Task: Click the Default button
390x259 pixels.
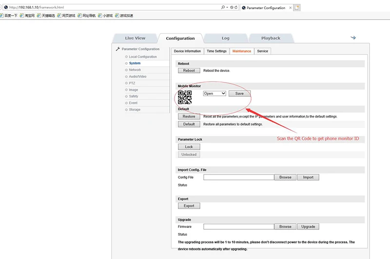Action: tap(189, 124)
